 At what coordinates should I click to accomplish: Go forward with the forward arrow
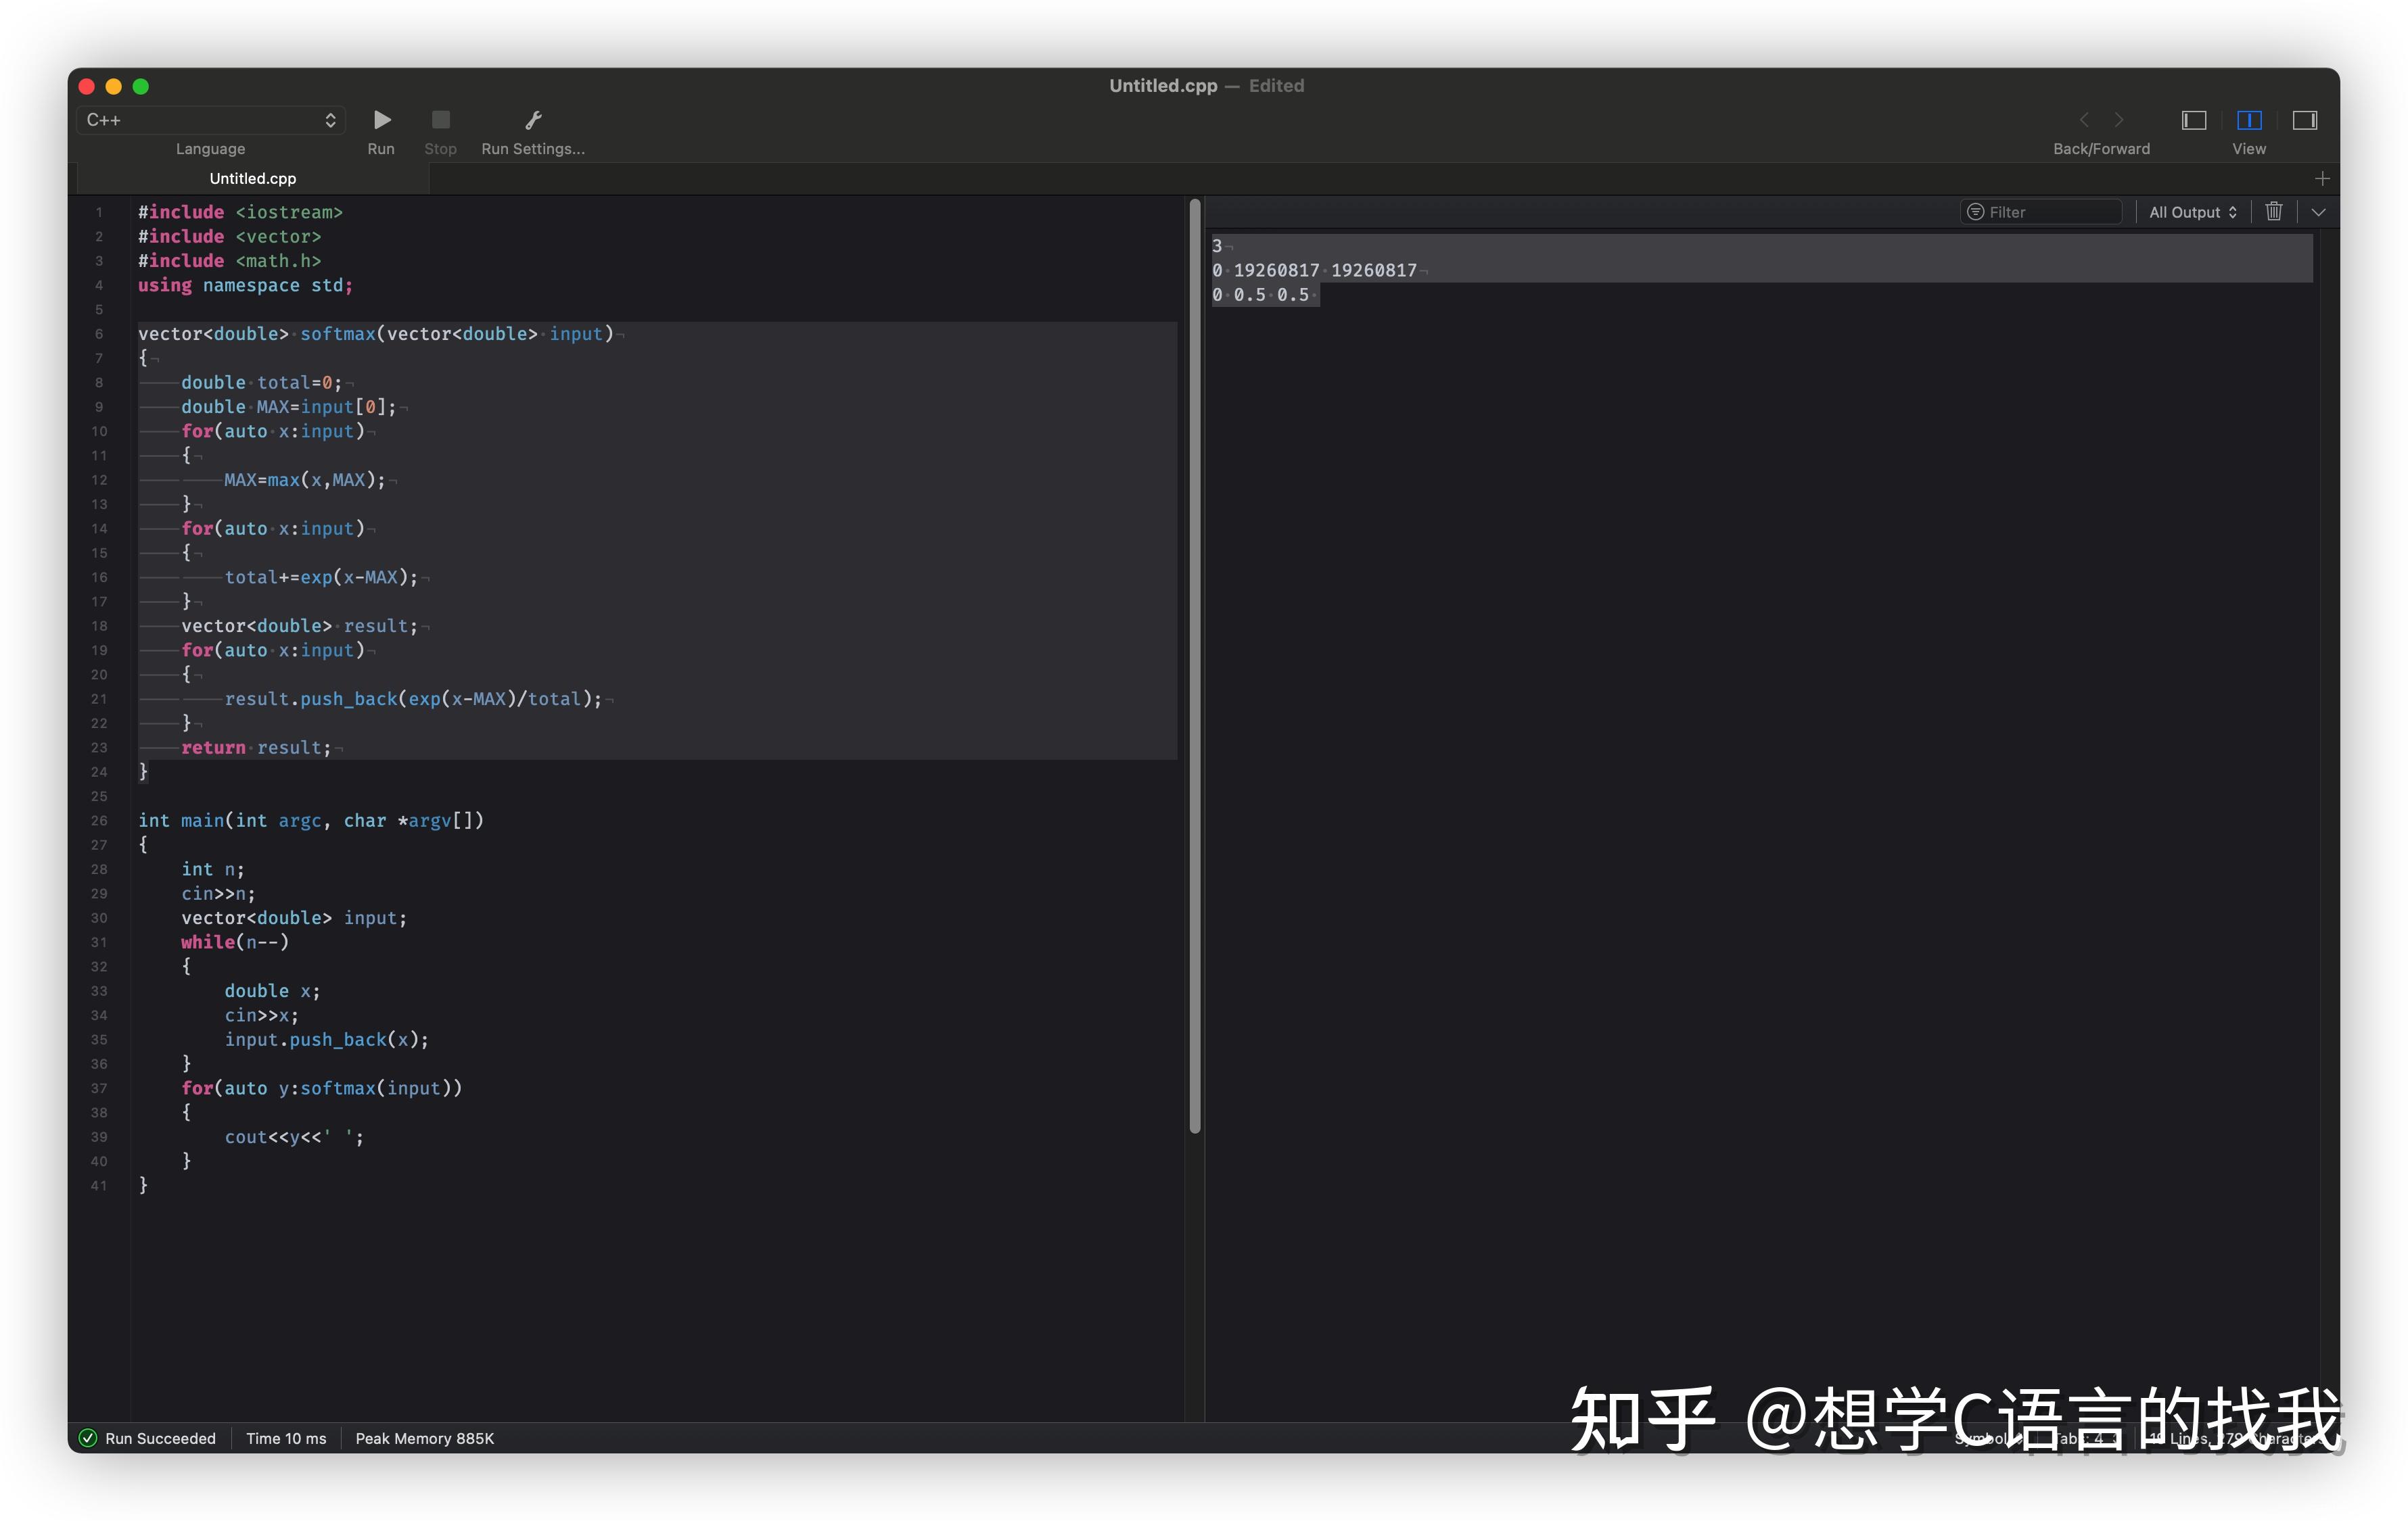[2119, 120]
